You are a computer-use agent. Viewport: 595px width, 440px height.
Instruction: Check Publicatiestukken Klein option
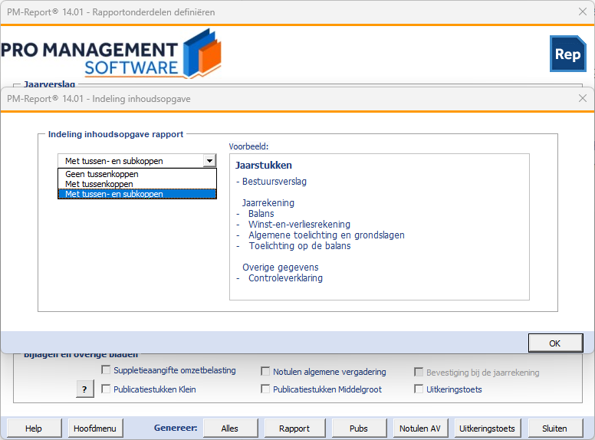[x=106, y=389]
